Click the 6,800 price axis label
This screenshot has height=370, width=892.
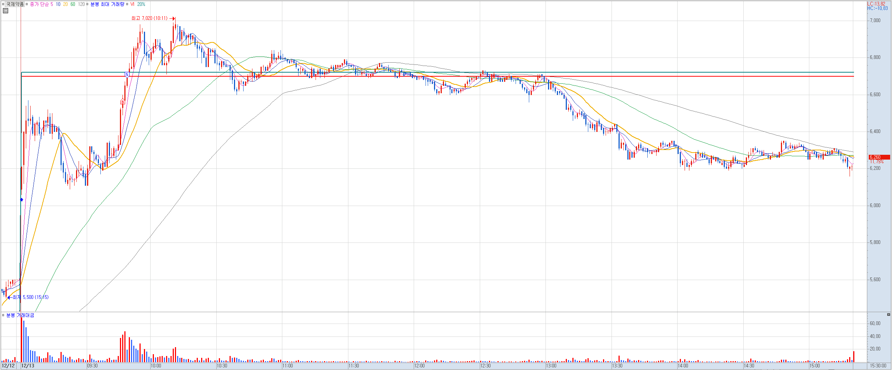(874, 57)
